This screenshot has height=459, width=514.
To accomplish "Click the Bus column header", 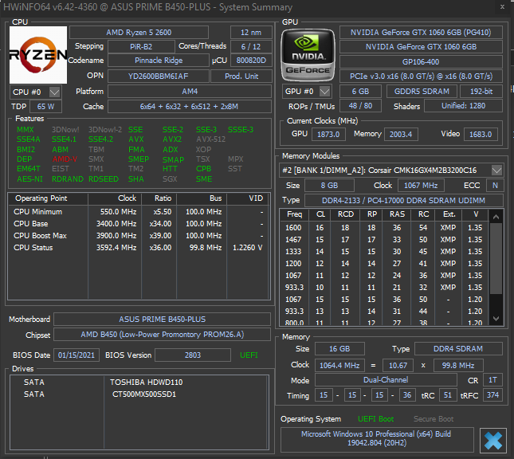I will [x=202, y=198].
